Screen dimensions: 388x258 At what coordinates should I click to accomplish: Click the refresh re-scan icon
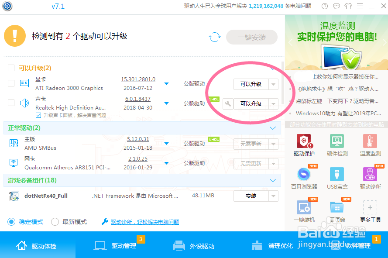pyautogui.click(x=215, y=37)
